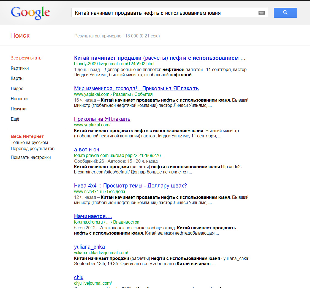Click the Google logo
The width and height of the screenshot is (310, 288).
coord(30,13)
